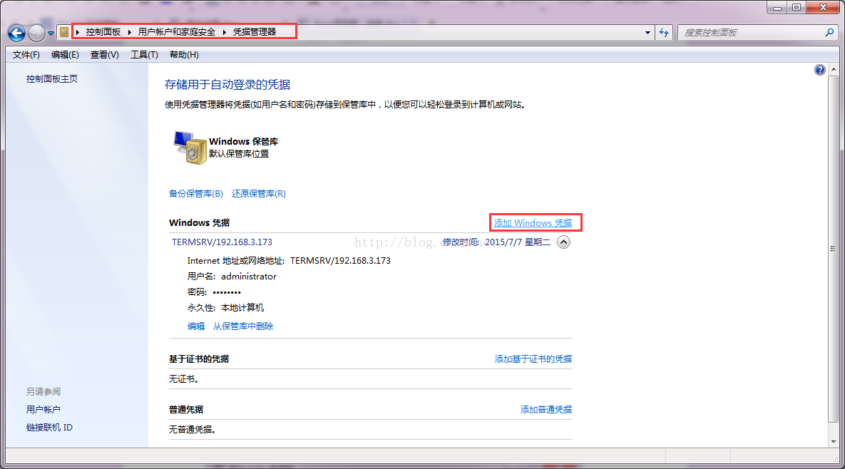Expand root arrow before 控制面板 breadcrumb

(78, 32)
